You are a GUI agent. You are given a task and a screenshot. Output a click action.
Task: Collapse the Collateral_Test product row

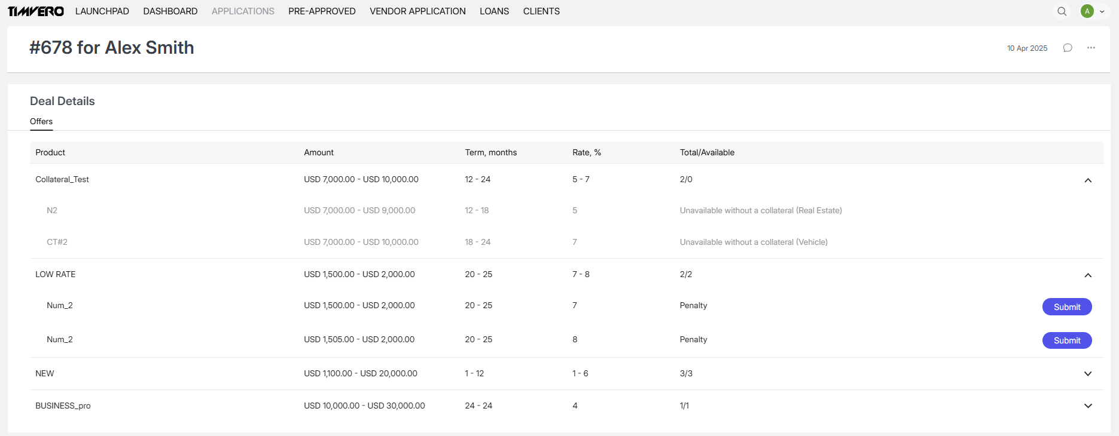pos(1088,180)
